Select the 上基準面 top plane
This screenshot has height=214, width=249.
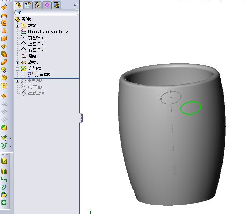tap(36, 44)
